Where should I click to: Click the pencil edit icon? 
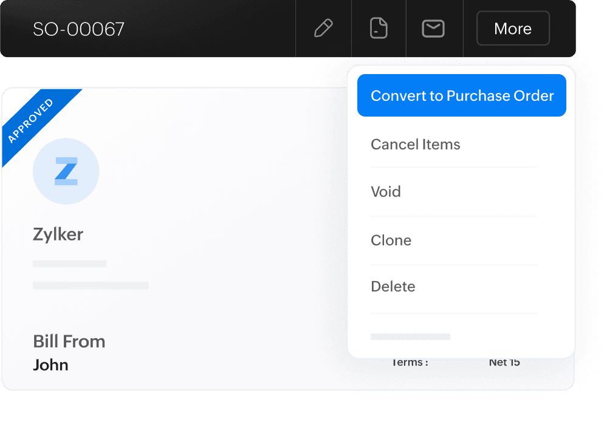point(323,29)
